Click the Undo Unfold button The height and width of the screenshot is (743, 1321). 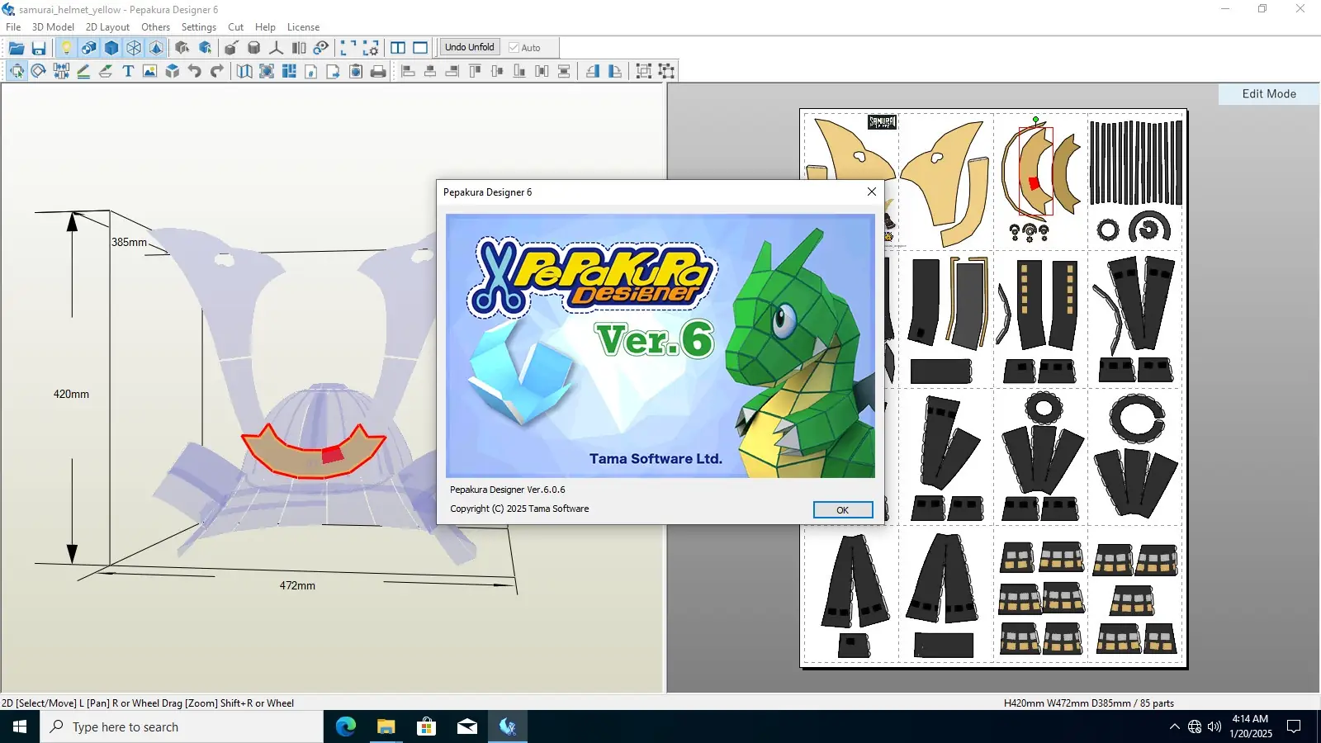point(469,47)
